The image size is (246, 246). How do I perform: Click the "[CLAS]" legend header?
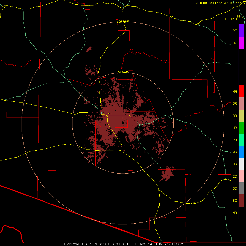tap(231, 19)
